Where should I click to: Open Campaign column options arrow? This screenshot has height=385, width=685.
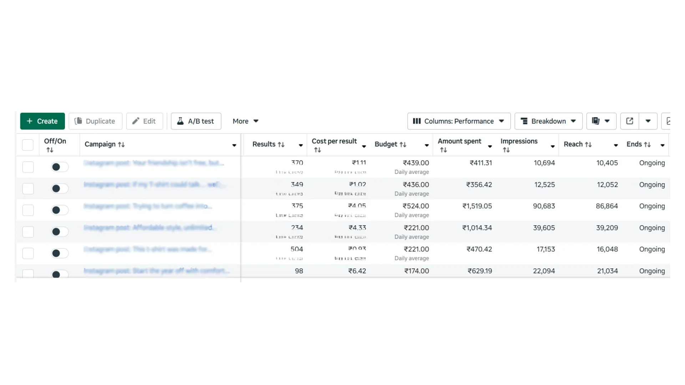[x=234, y=145]
